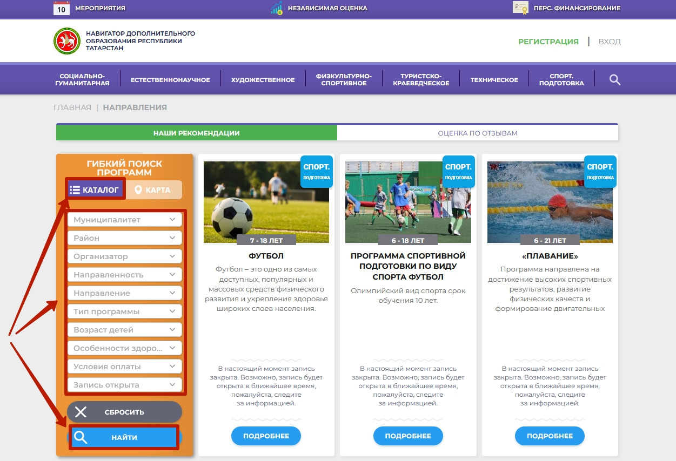Open the Муниципалитет dropdown
676x461 pixels.
tap(124, 220)
